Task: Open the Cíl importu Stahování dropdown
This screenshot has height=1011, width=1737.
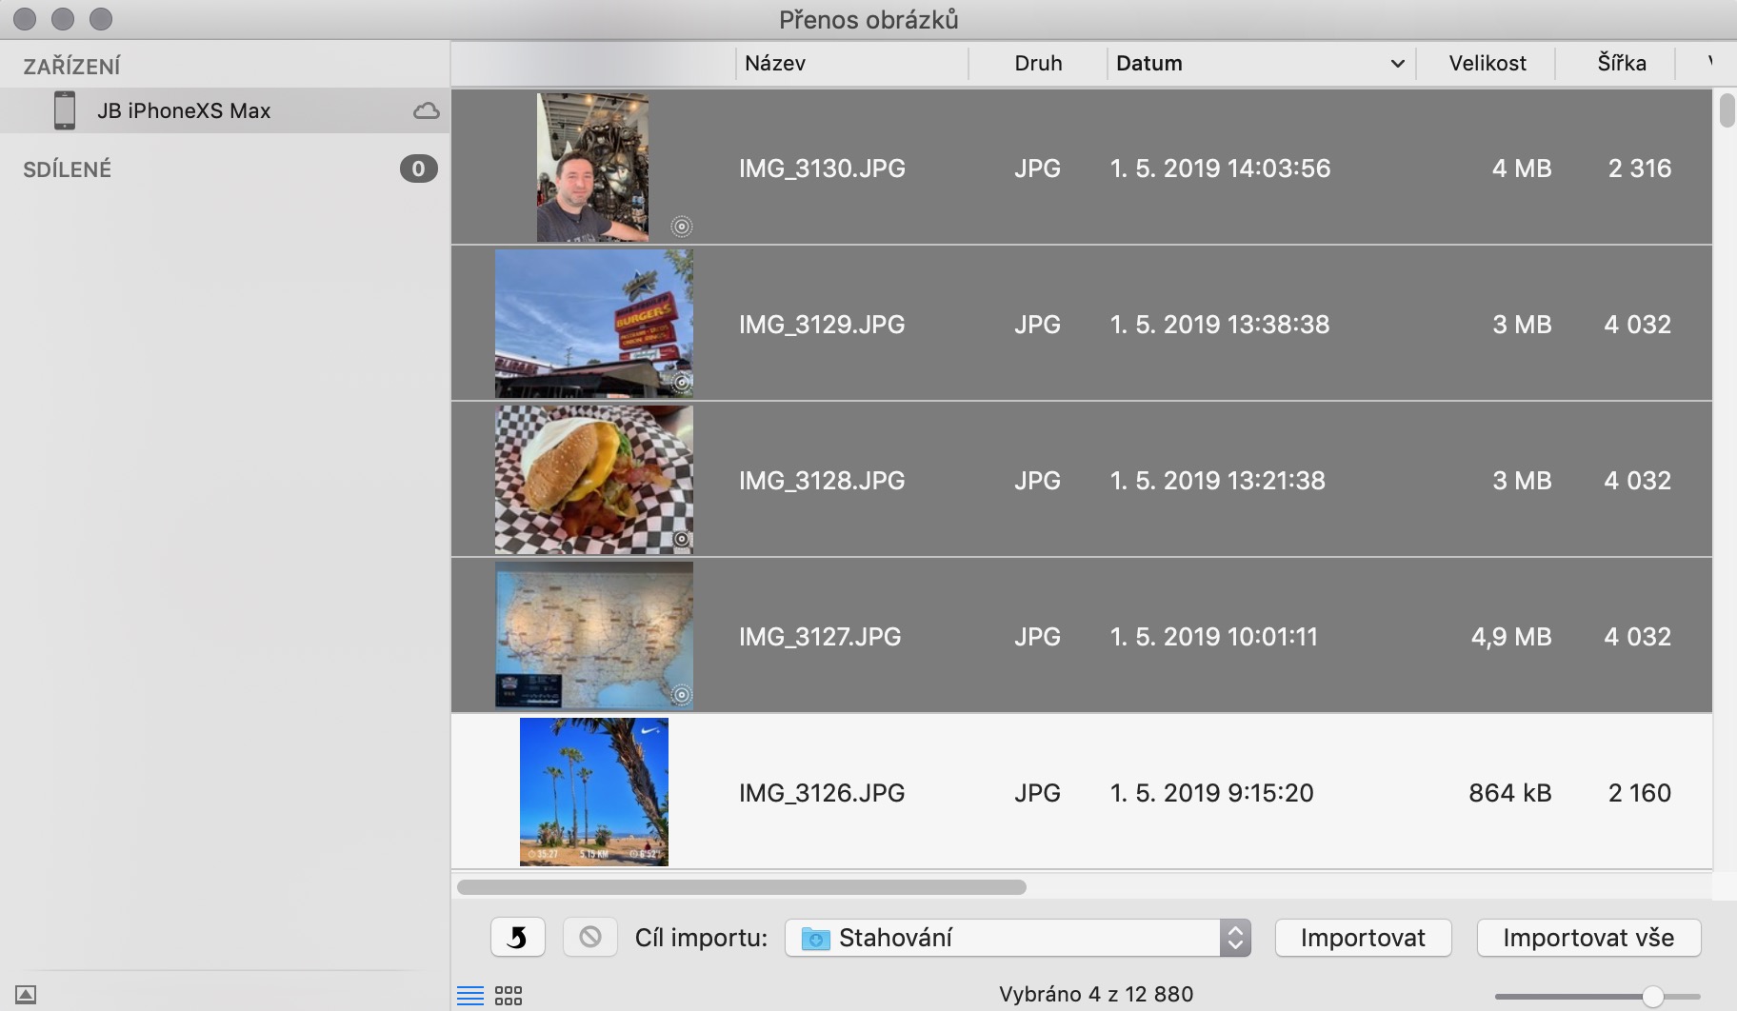Action: click(1016, 938)
